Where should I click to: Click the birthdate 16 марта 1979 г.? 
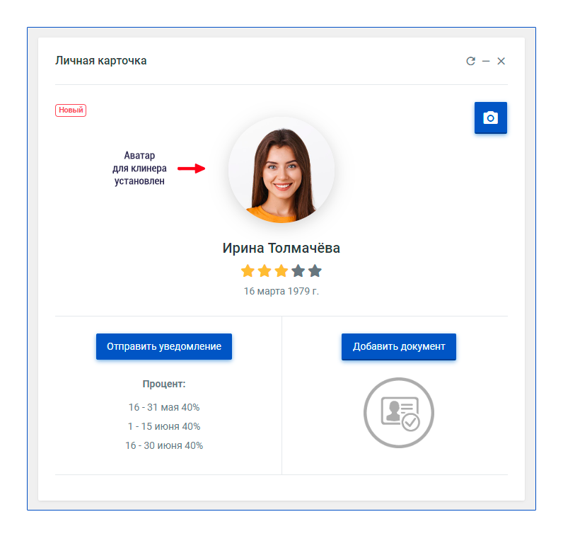pos(281,291)
